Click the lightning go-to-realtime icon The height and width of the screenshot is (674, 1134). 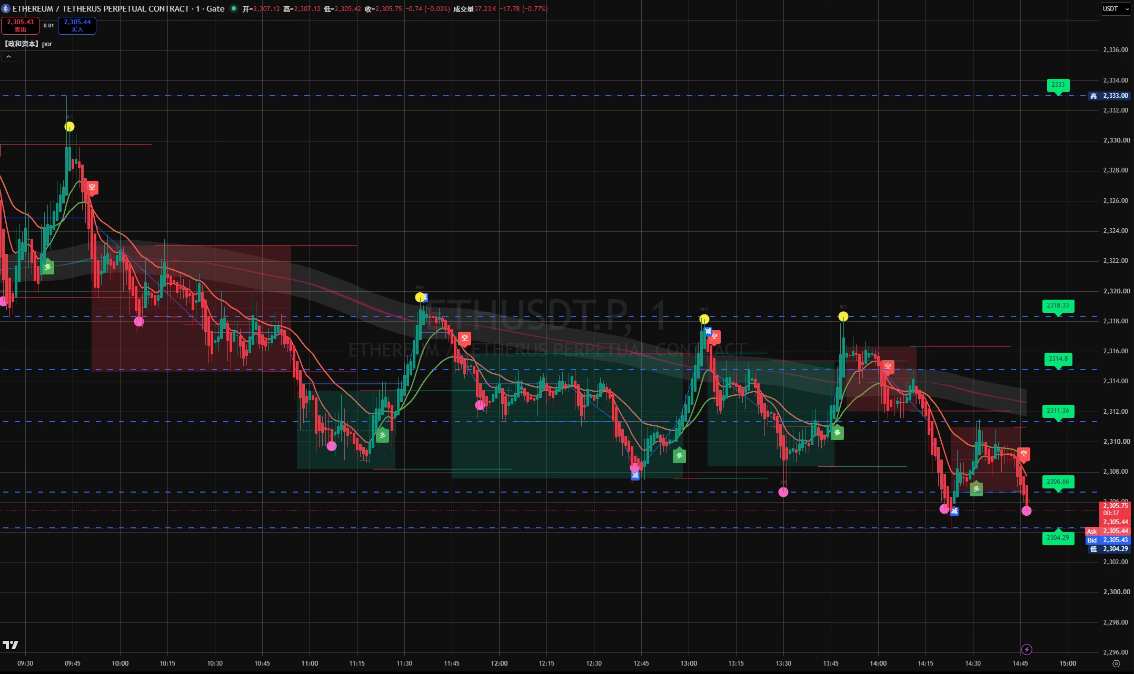pos(1027,649)
